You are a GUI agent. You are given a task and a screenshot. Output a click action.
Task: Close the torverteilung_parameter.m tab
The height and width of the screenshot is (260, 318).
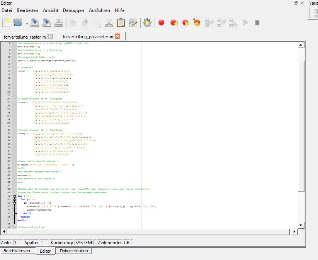pos(118,37)
